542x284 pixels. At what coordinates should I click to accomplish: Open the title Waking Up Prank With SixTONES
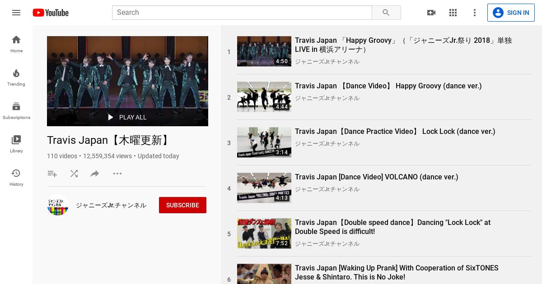point(397,273)
